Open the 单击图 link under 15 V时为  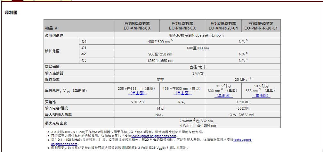pos(223,95)
